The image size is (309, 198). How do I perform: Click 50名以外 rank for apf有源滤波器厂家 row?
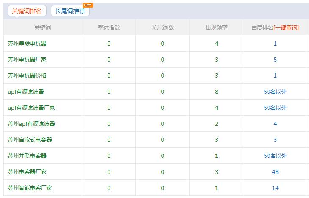tap(275, 108)
